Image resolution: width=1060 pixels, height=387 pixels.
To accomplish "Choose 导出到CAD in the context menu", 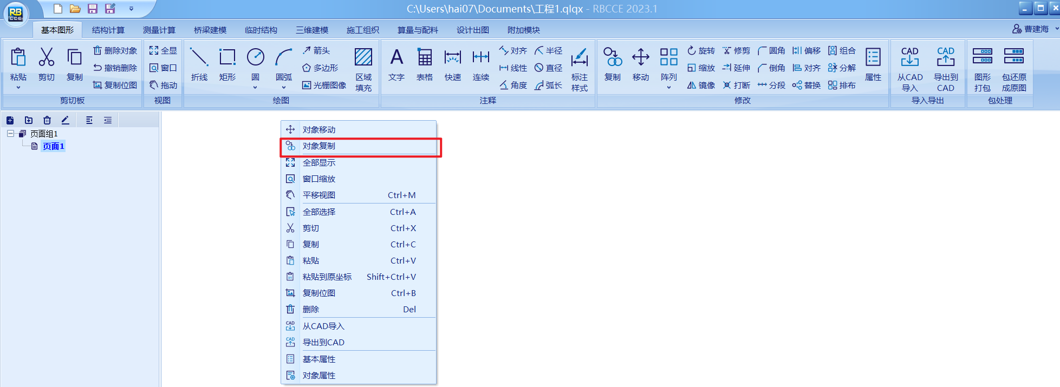I will pyautogui.click(x=323, y=342).
